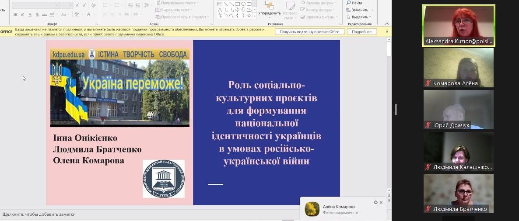Open the font name dropdown box
Image resolution: width=519 pixels, height=221 pixels.
[35, 5]
